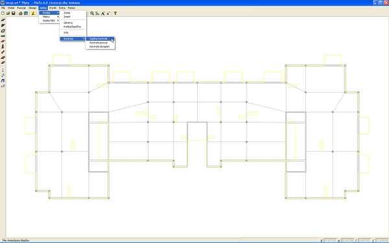Click the green help question mark icon
Screen dimensions: 389x243
pyautogui.click(x=115, y=14)
